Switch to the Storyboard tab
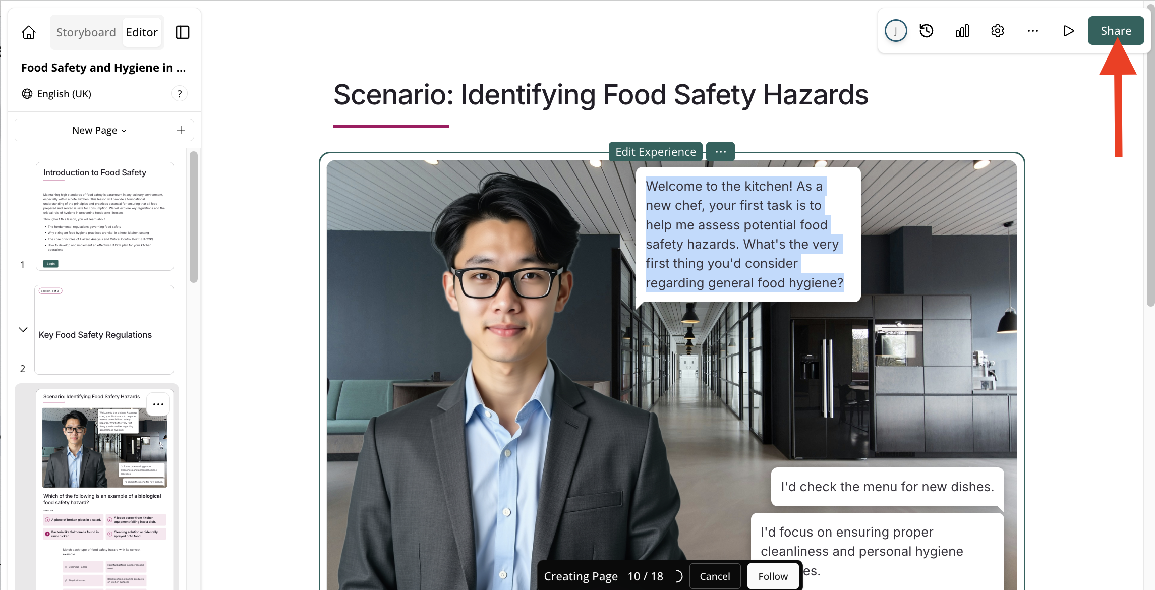The width and height of the screenshot is (1155, 590). tap(86, 32)
